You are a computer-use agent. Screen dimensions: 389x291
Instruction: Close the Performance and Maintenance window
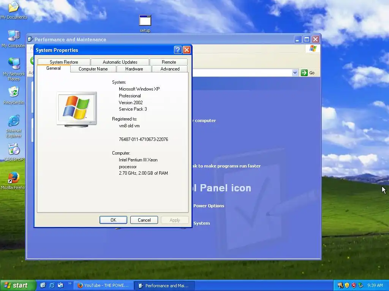tap(316, 39)
